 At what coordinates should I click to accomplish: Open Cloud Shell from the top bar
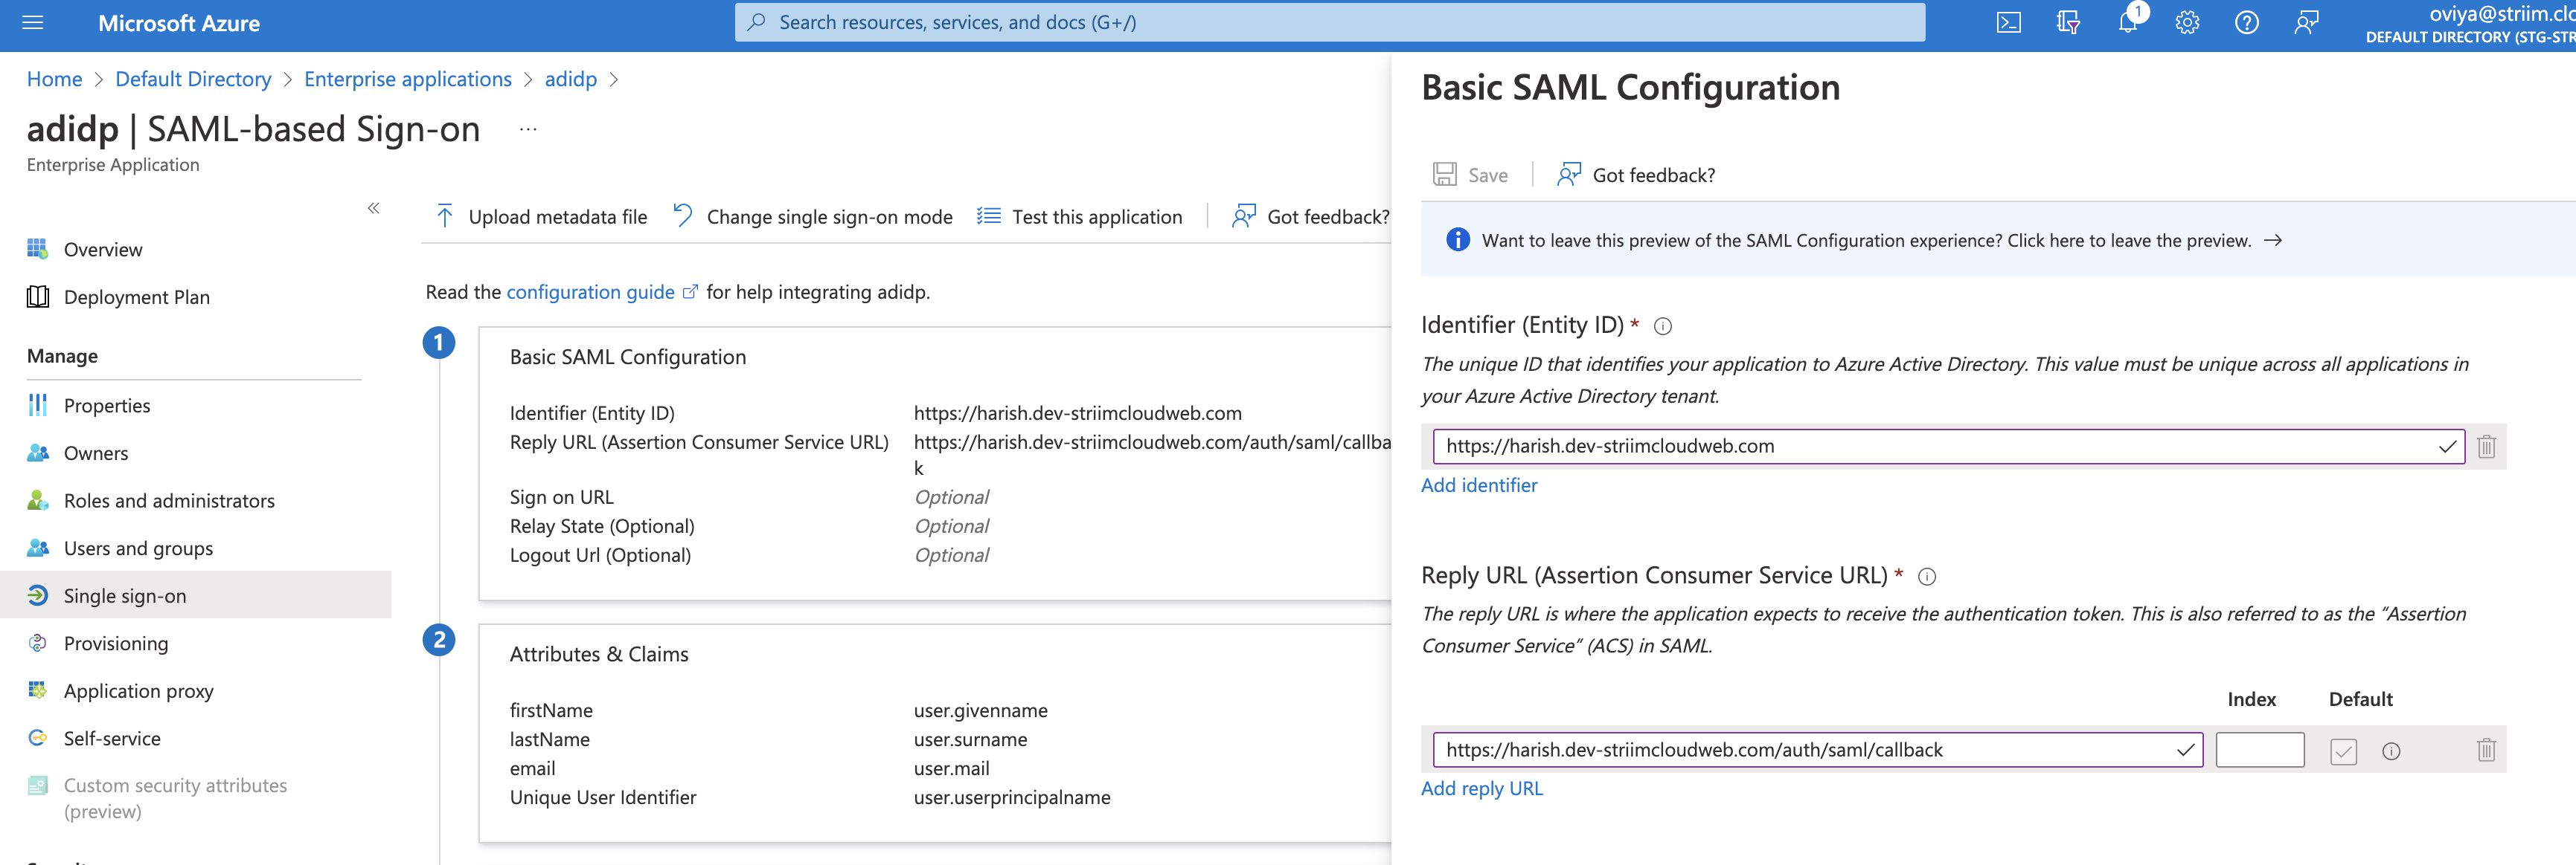[2008, 22]
